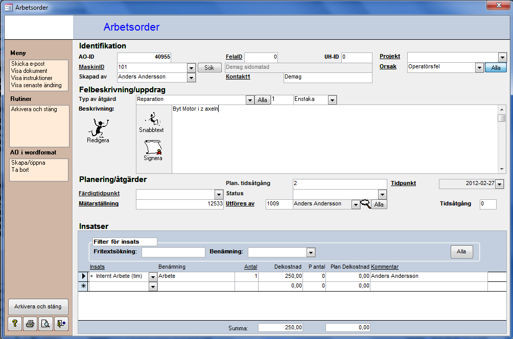Click the Plan. tidsåtgång field
This screenshot has width=513, height=339.
340,184
